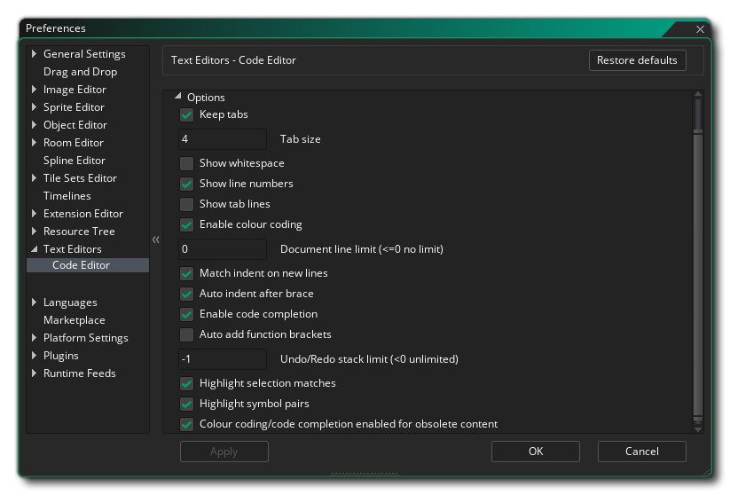Collapse the sidebar with the double-chevron icon

click(155, 240)
